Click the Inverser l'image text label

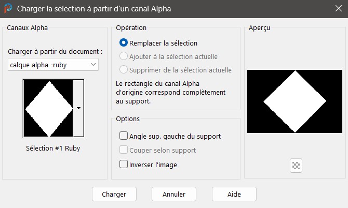153,165
